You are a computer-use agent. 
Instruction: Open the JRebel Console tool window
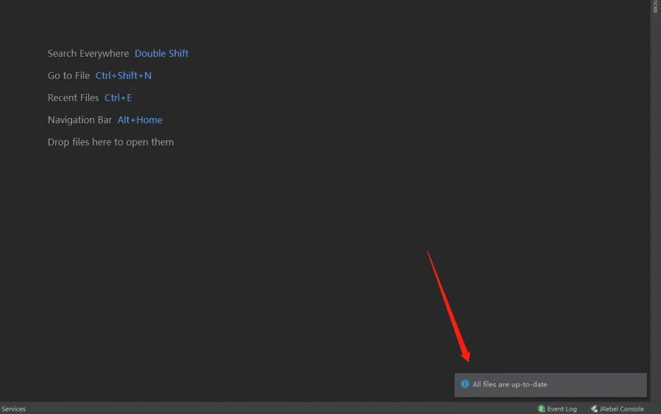617,408
